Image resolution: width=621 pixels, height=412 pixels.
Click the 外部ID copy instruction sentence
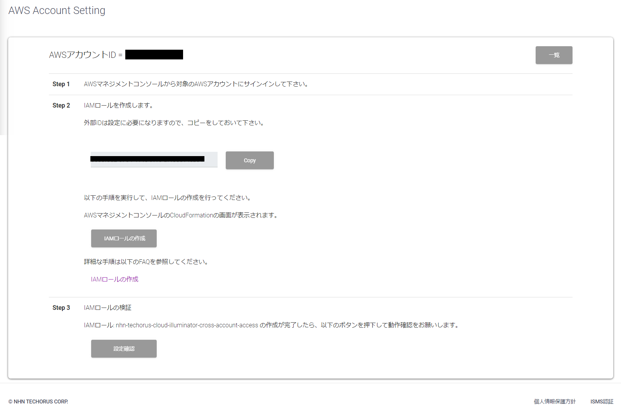point(175,123)
